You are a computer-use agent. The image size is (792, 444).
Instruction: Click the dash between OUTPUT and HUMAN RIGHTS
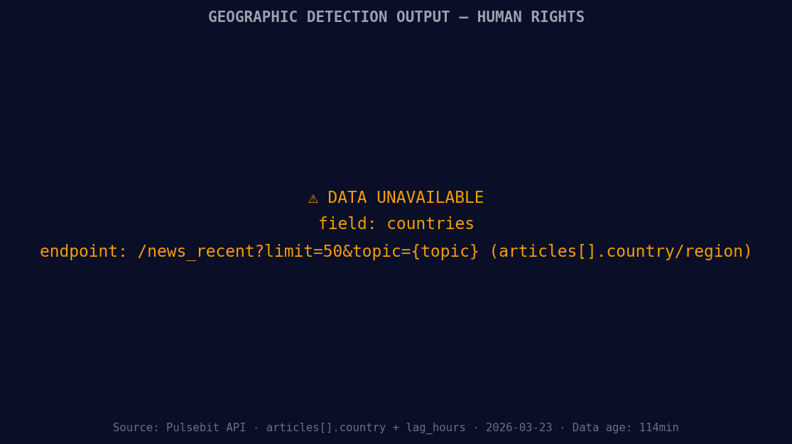click(x=463, y=17)
